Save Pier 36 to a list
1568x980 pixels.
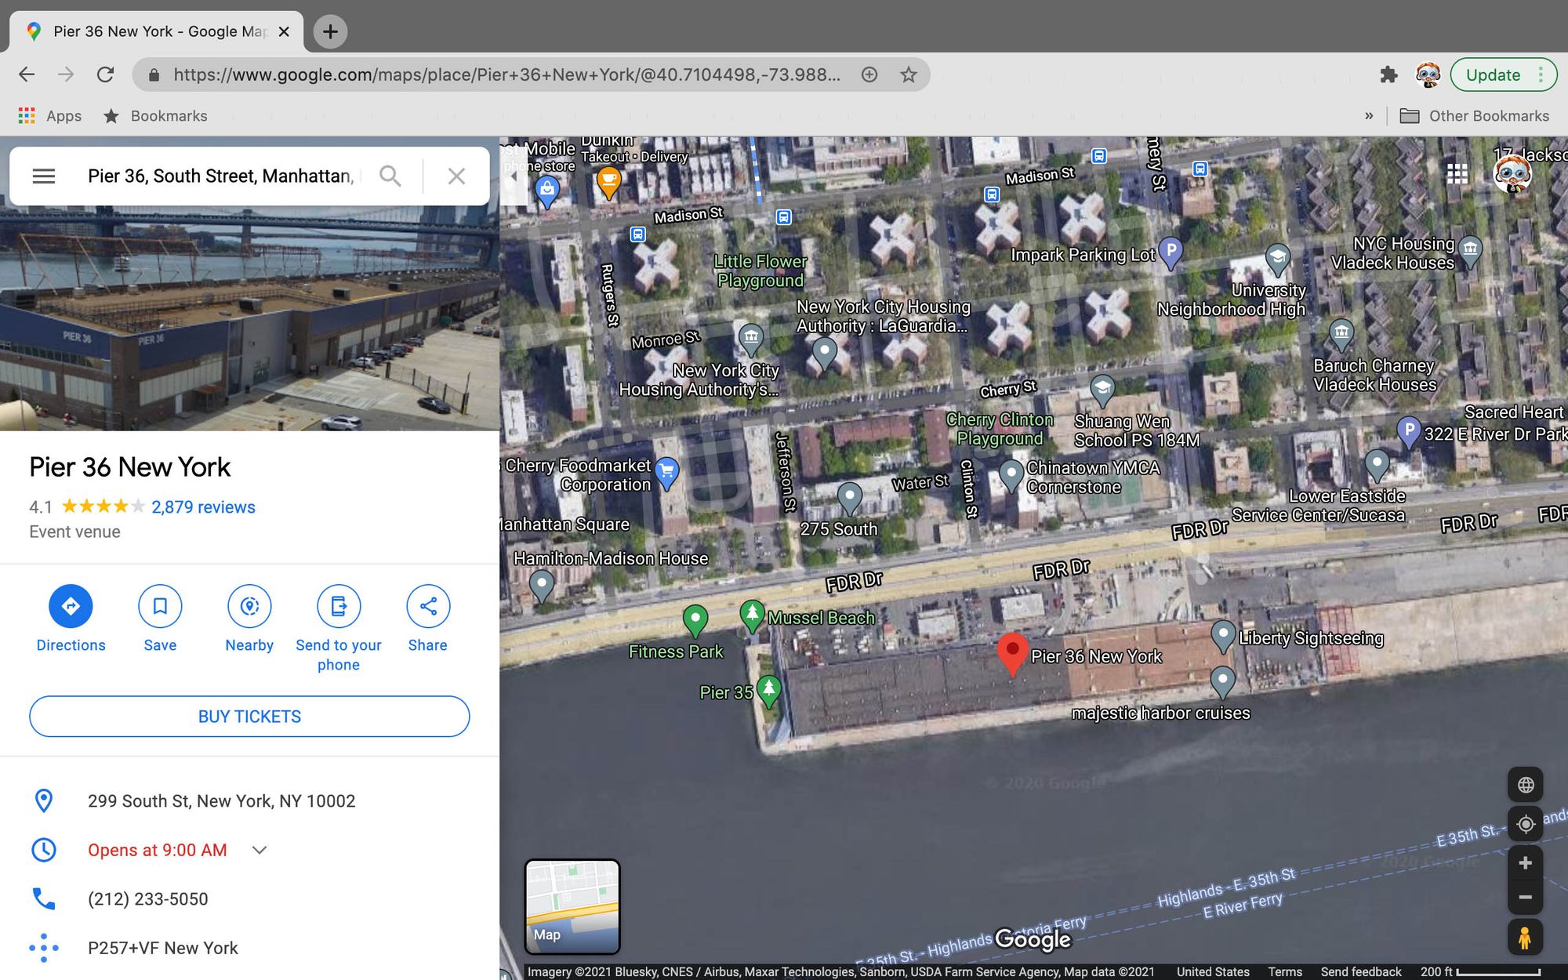160,619
